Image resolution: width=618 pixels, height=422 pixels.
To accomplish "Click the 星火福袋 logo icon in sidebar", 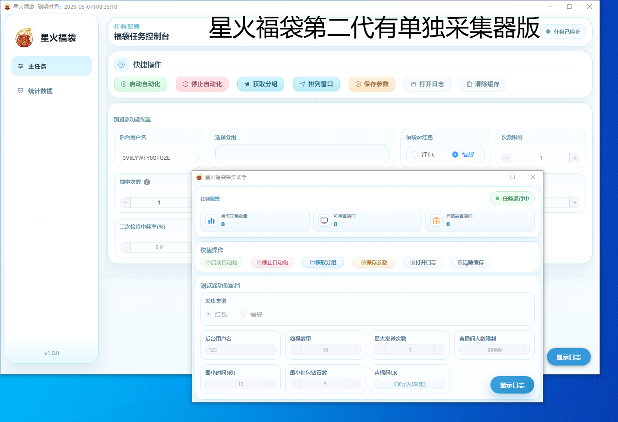I will [x=24, y=38].
